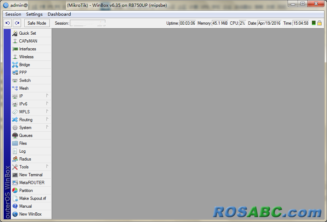Open the Session menu

click(13, 14)
